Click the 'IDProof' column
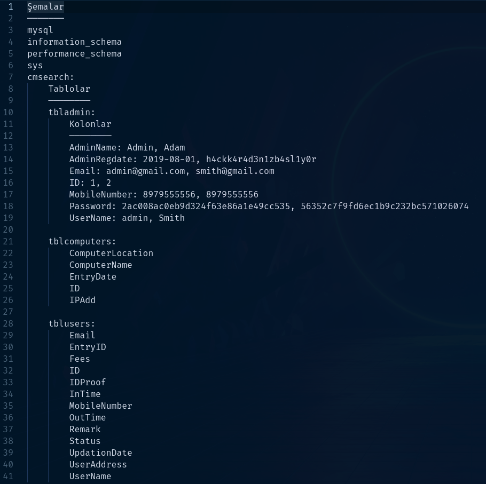Viewport: 486px width, 484px height. [x=88, y=383]
